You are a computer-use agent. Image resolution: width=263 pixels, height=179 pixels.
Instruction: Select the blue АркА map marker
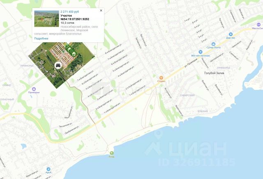pyautogui.click(x=48, y=169)
